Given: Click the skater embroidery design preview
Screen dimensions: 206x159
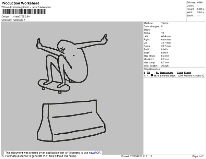Looking at the screenshot, I should (72, 88).
